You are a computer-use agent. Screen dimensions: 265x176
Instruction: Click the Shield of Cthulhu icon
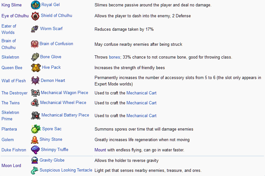(35, 16)
